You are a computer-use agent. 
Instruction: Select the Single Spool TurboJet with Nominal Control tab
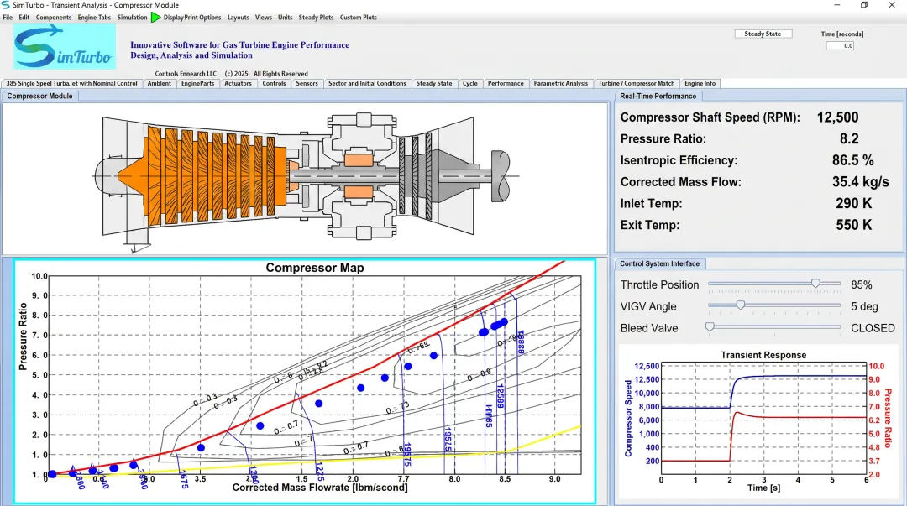[x=71, y=83]
